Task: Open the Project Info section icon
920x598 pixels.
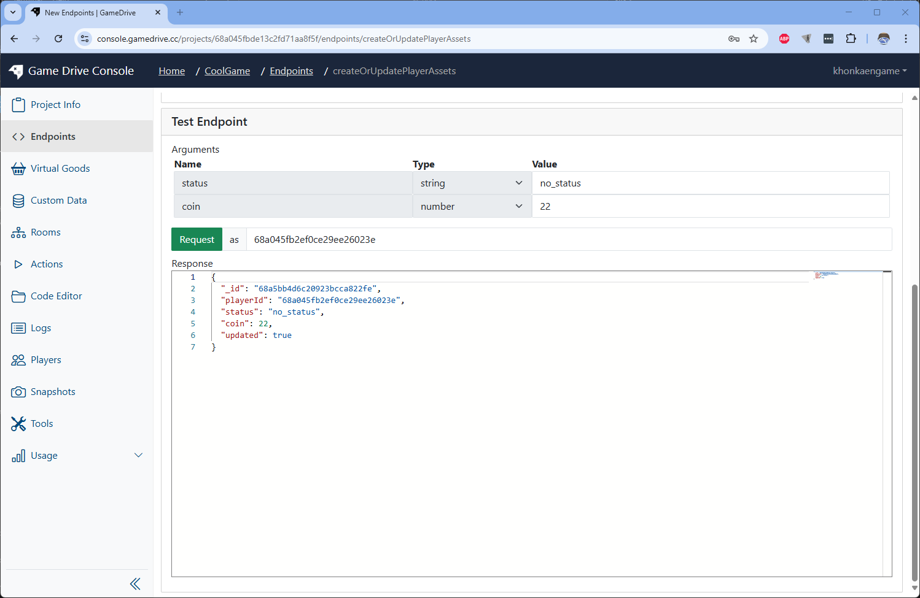Action: [x=18, y=104]
